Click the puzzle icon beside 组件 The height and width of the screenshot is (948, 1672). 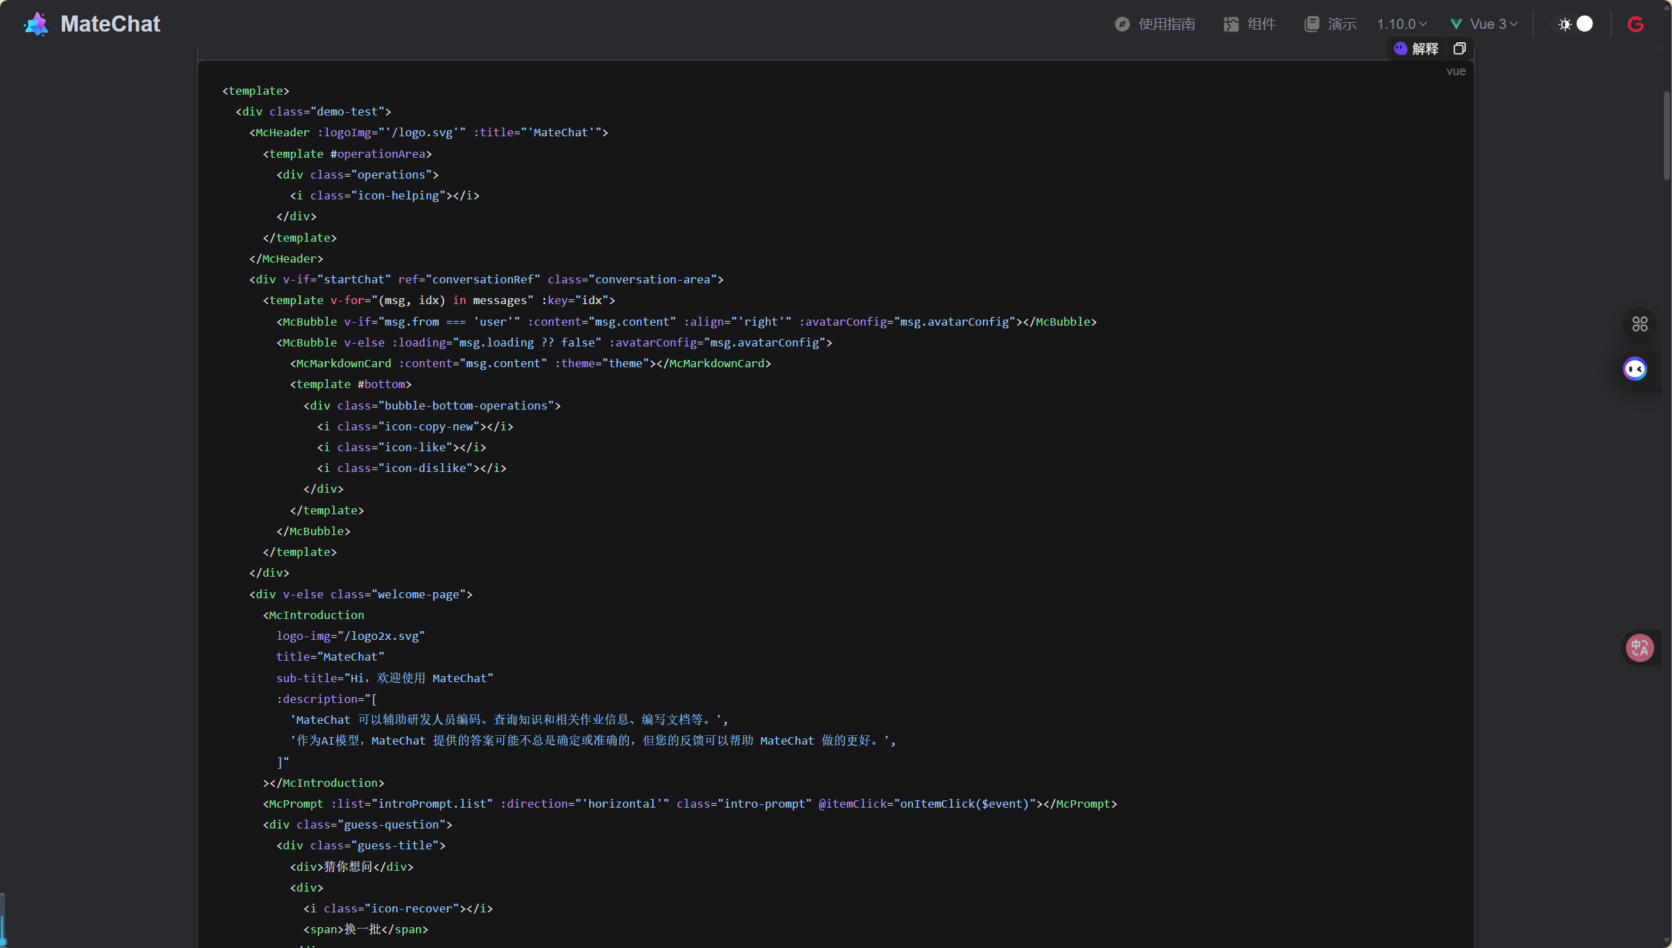point(1231,24)
